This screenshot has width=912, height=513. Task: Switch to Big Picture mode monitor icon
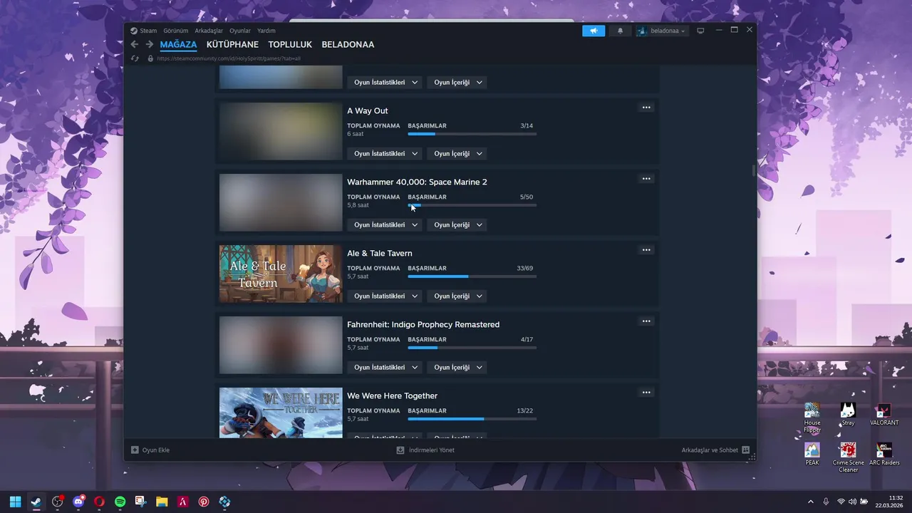(700, 31)
